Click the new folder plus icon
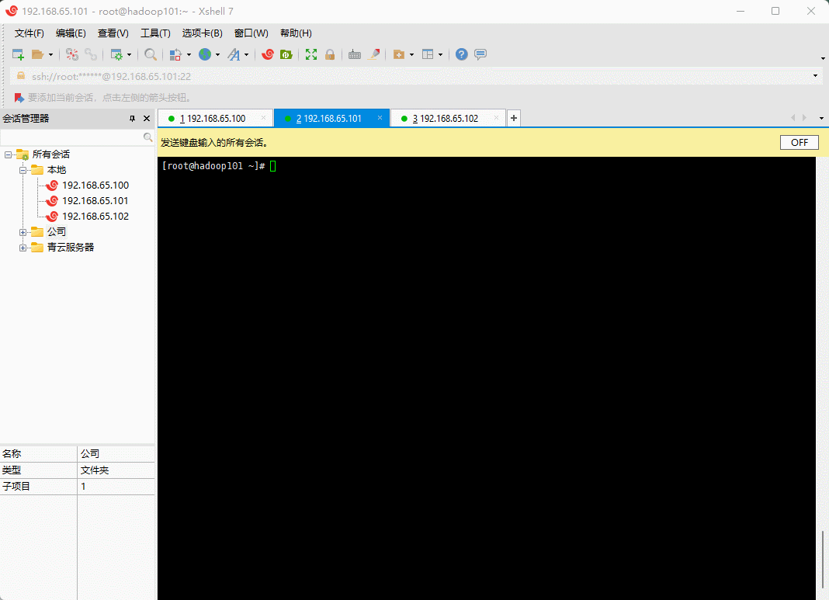This screenshot has width=829, height=600. (399, 54)
